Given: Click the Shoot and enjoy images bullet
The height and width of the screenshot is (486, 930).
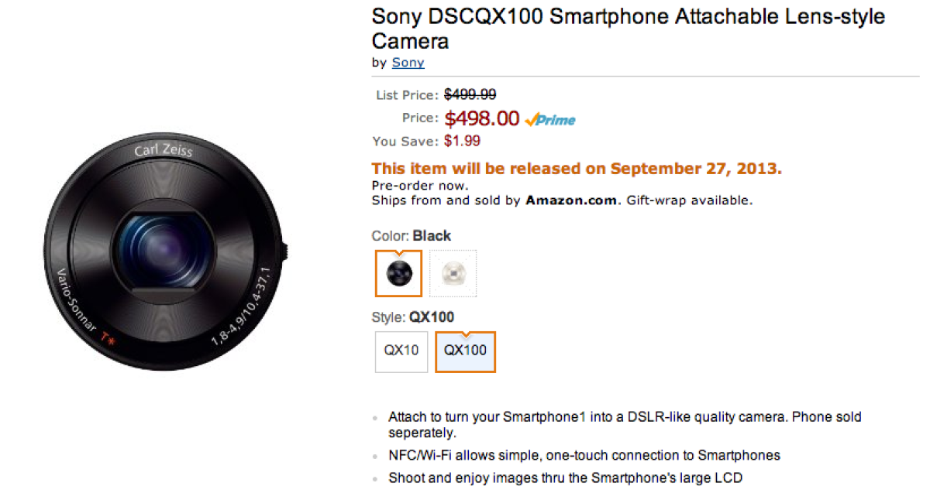Looking at the screenshot, I should coord(565,478).
